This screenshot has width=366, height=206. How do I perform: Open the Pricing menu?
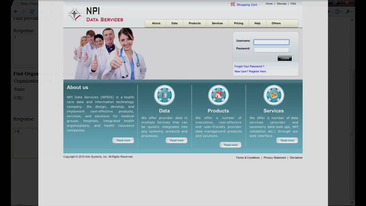238,23
